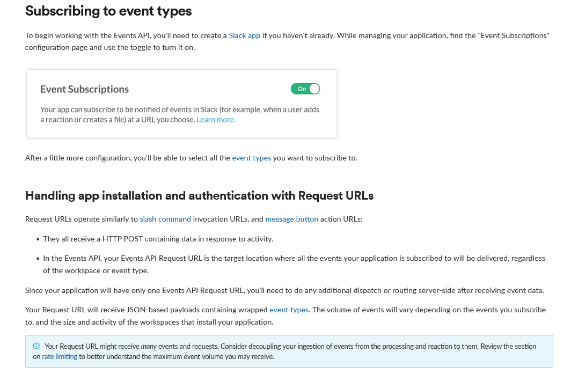The image size is (571, 381).
Task: Open the slash command link
Action: [x=165, y=219]
